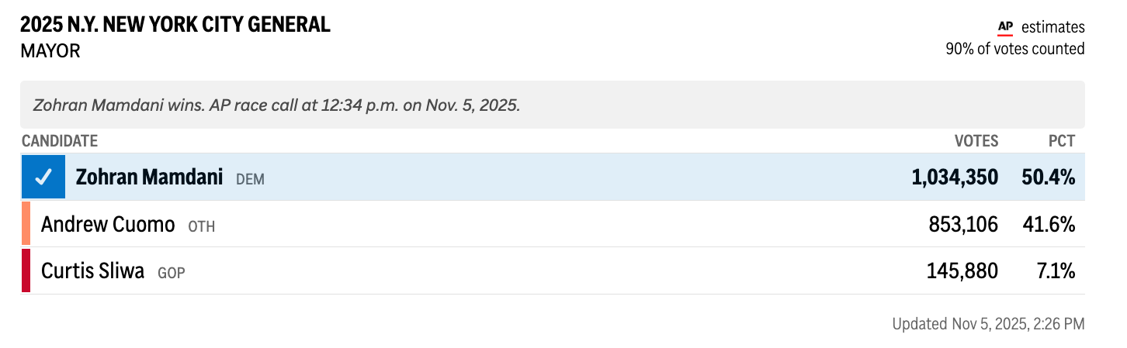The image size is (1127, 348).
Task: Click Mamdani's 1,034,350 vote count
Action: 955,177
